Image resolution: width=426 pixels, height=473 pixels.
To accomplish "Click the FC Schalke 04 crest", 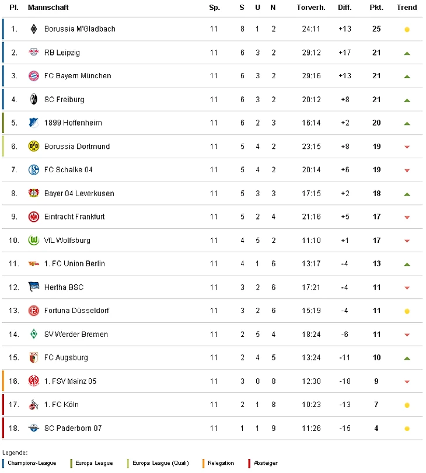I will (x=33, y=170).
